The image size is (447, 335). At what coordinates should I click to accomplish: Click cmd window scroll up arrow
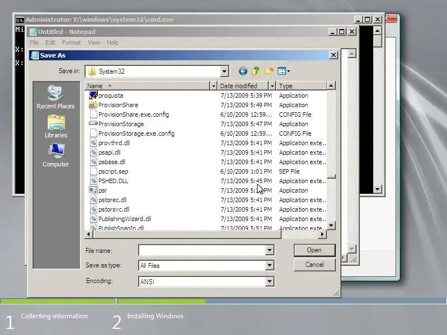378,31
